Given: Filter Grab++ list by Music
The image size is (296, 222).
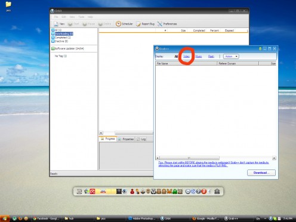Looking at the screenshot, I should pyautogui.click(x=199, y=57).
